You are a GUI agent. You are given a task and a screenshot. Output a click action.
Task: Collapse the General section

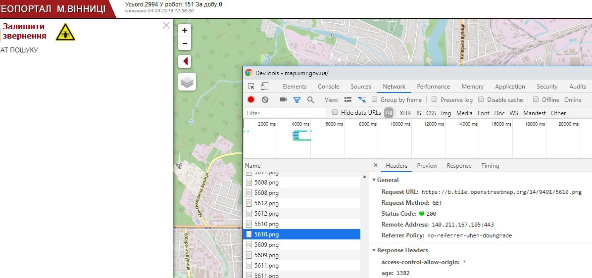tap(374, 180)
